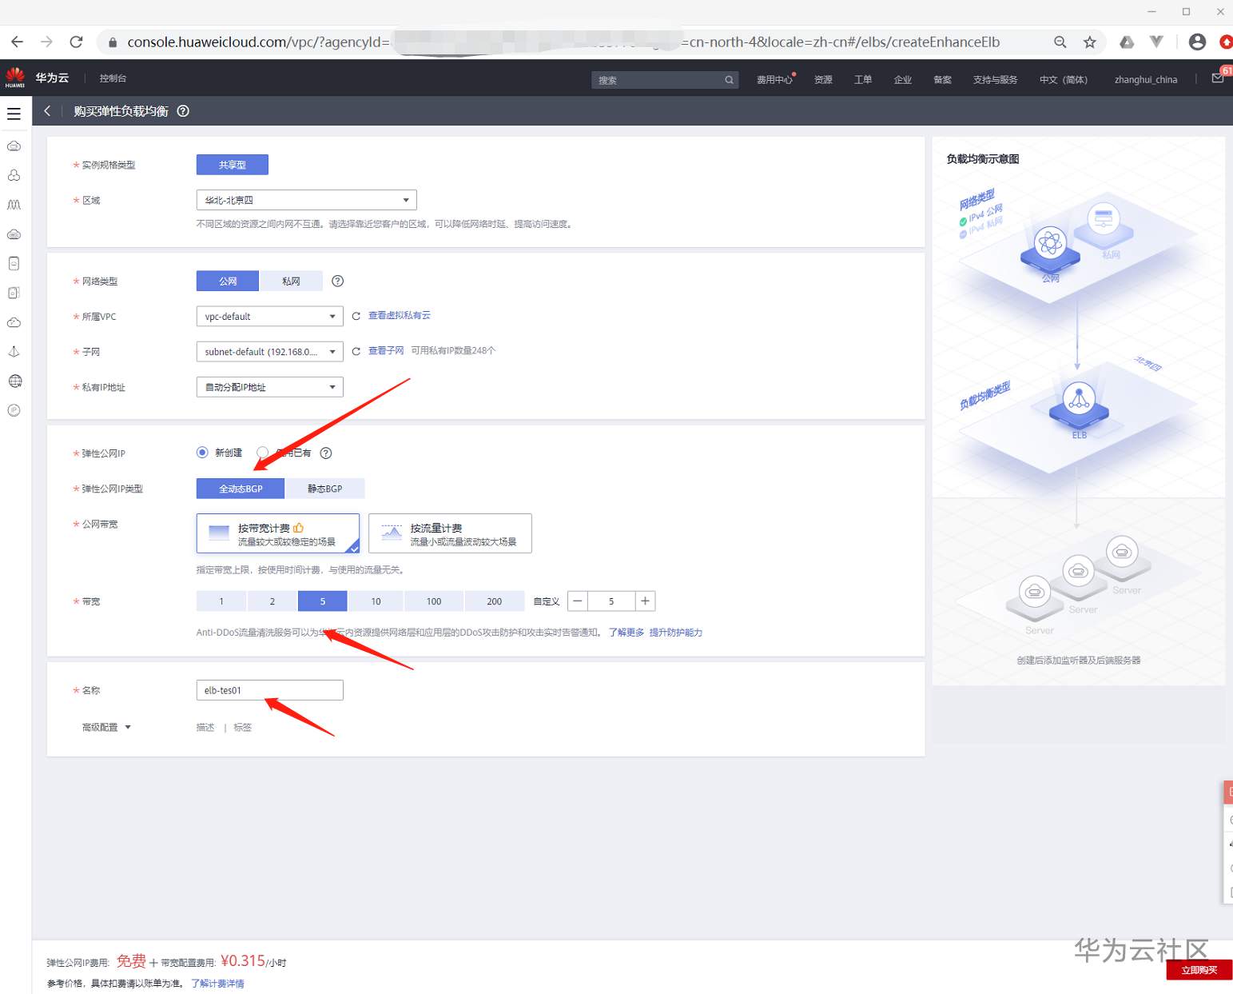Open the zhanghui_china account menu

click(x=1146, y=79)
